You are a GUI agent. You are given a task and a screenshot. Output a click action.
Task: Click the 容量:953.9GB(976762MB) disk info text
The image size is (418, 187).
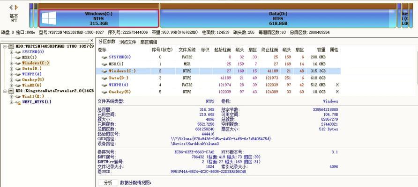pos(175,32)
